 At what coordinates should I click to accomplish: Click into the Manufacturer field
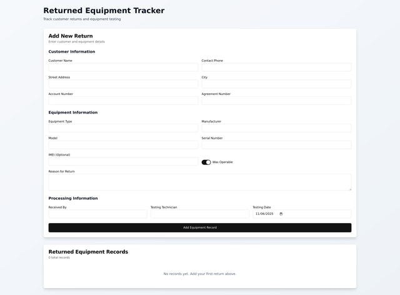(x=276, y=127)
